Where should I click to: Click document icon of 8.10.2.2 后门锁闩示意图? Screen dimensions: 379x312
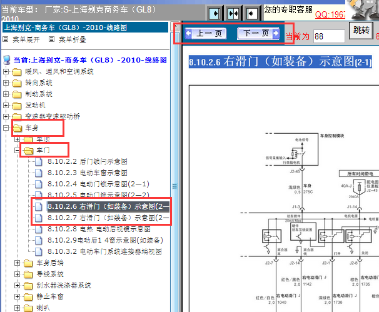point(39,162)
